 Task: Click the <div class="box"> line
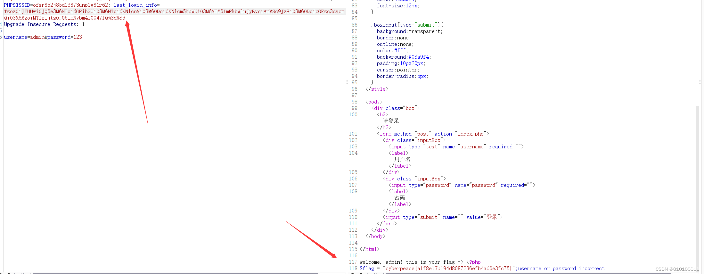coord(395,108)
